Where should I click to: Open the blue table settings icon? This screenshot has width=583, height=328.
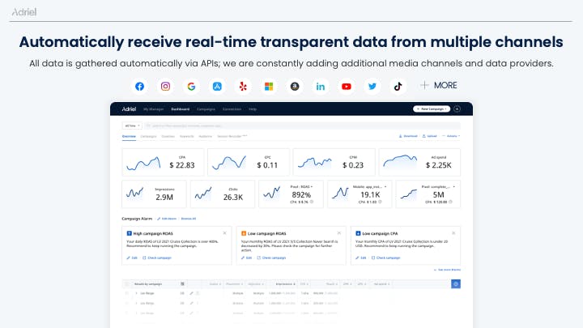point(456,284)
